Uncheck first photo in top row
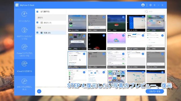Screen dimensions: 181x101 coord(84,17)
